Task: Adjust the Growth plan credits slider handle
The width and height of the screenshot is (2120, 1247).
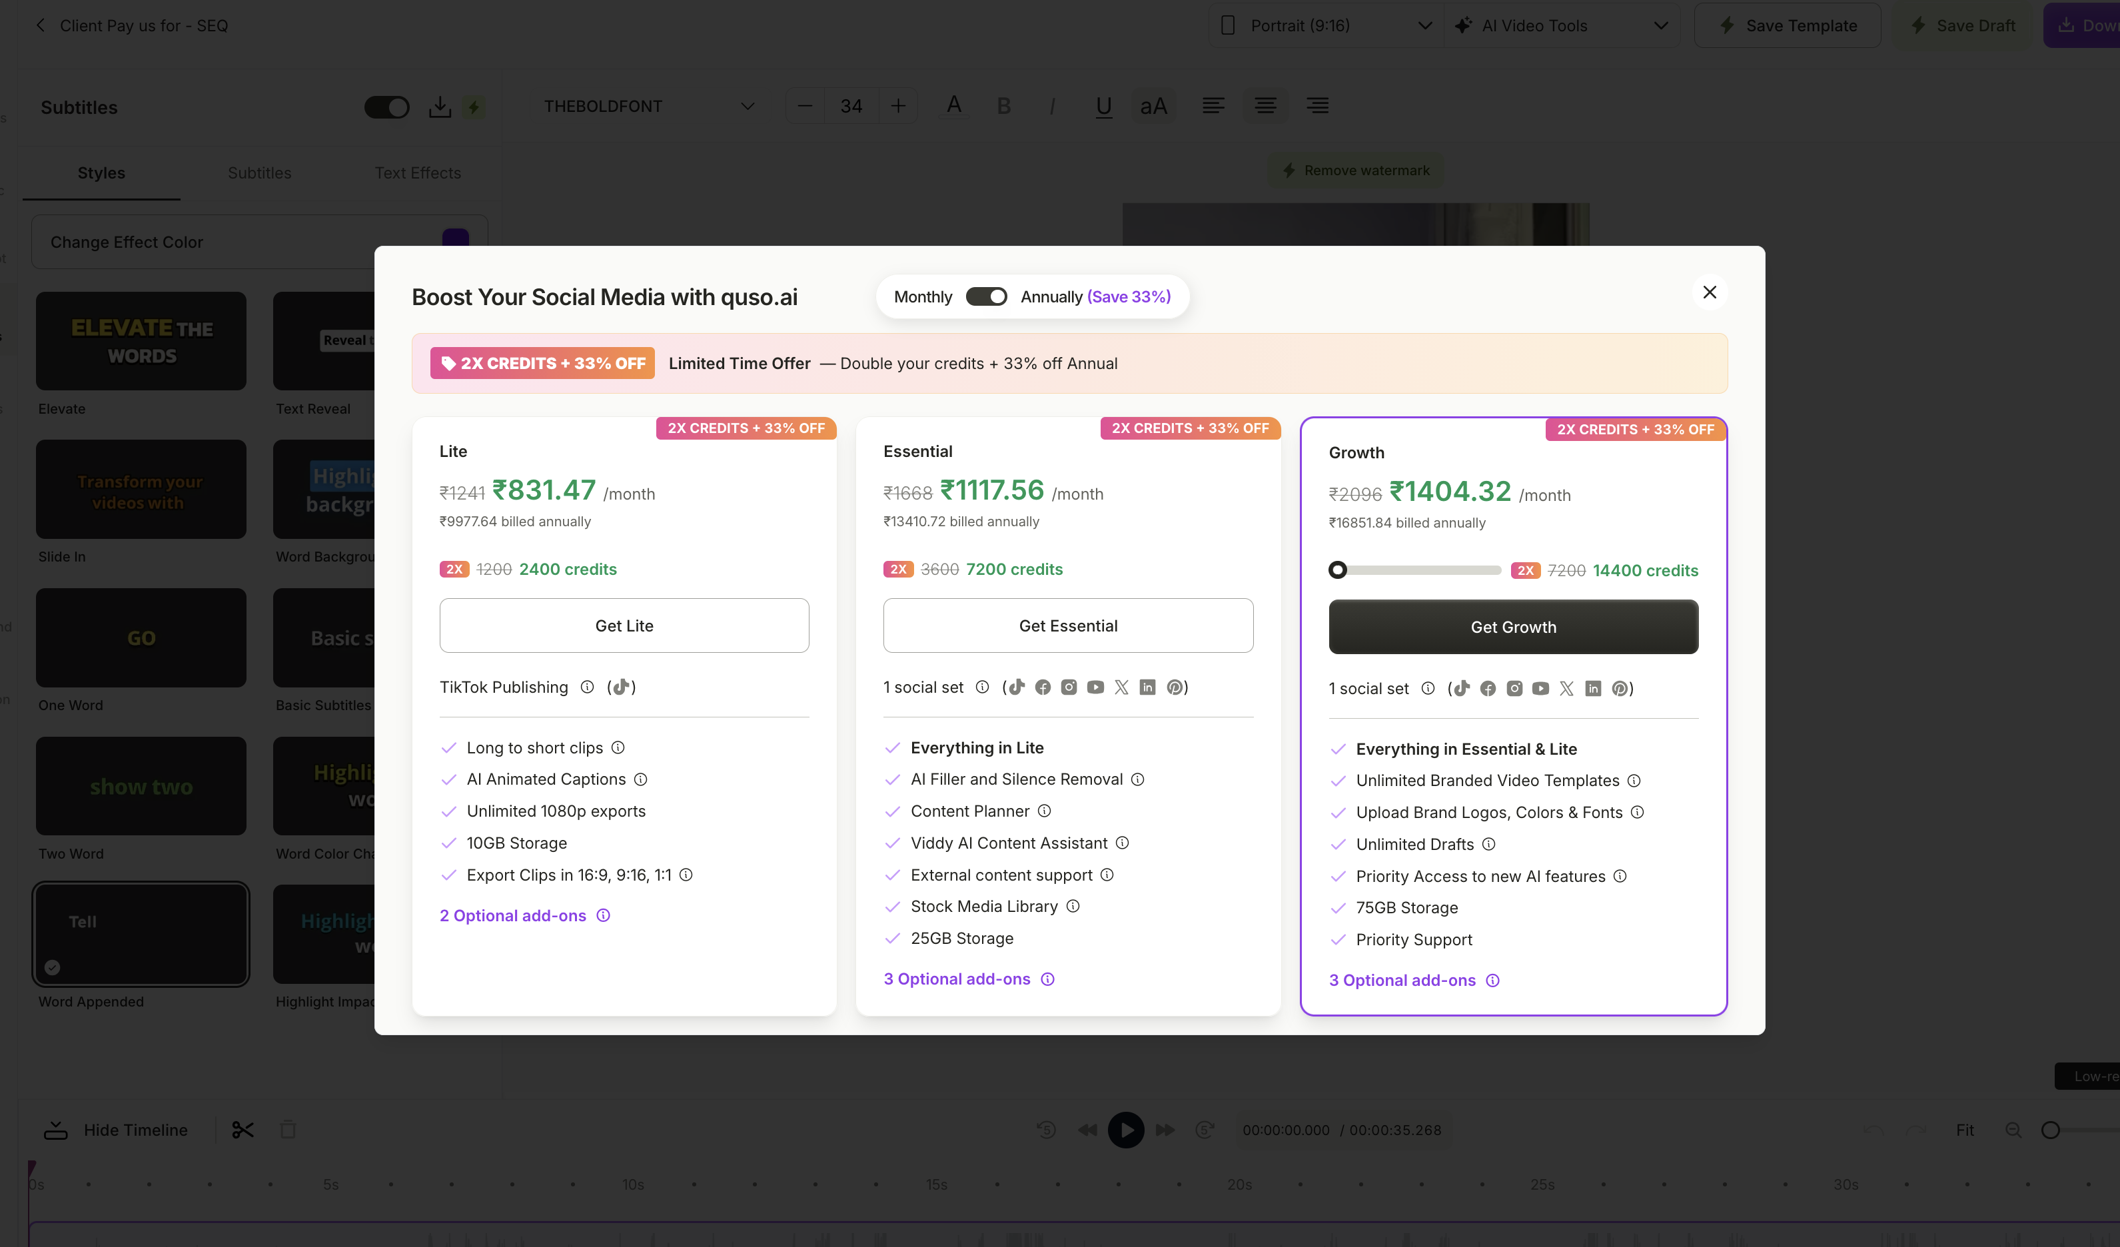Action: point(1338,570)
